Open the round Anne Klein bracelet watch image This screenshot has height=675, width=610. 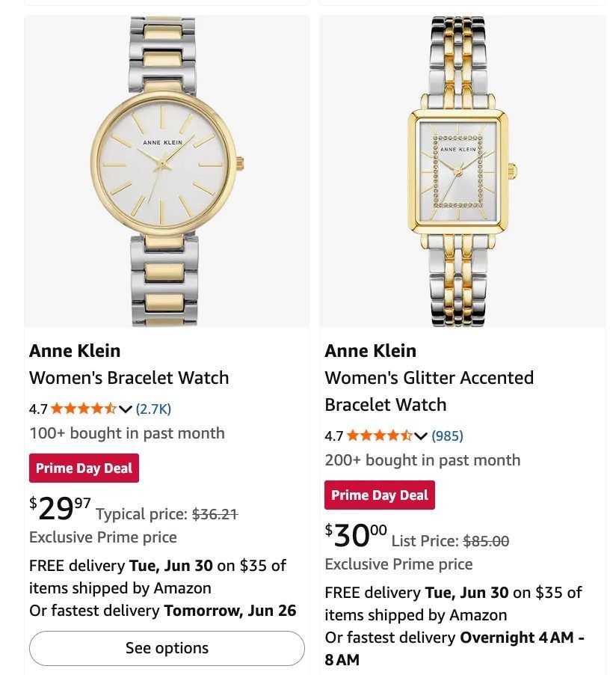(167, 171)
